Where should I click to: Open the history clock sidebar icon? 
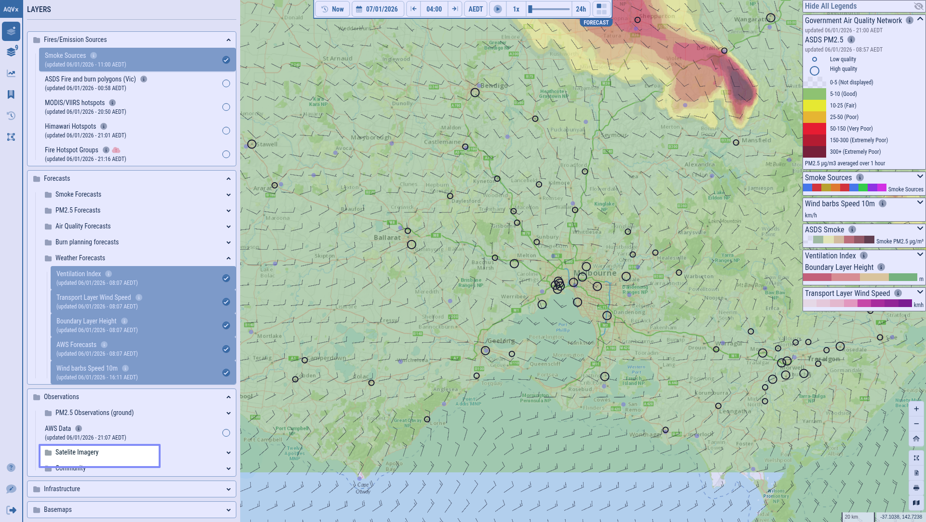pyautogui.click(x=11, y=116)
